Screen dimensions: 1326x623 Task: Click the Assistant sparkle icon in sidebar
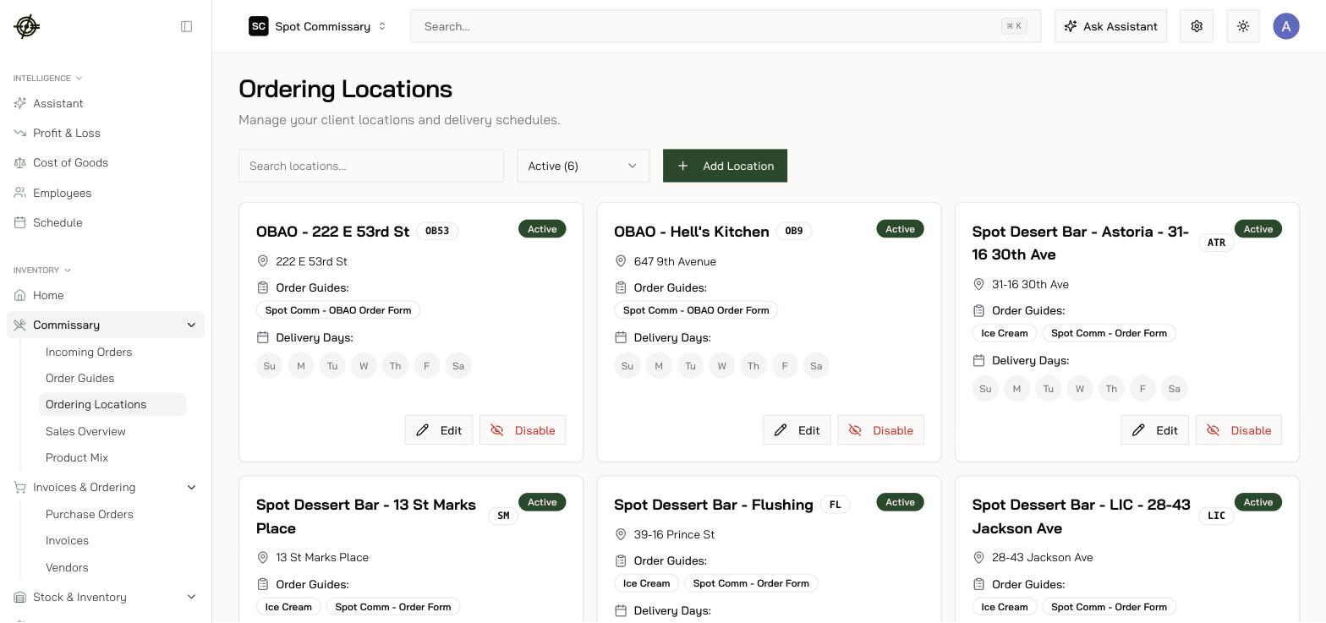[x=20, y=103]
